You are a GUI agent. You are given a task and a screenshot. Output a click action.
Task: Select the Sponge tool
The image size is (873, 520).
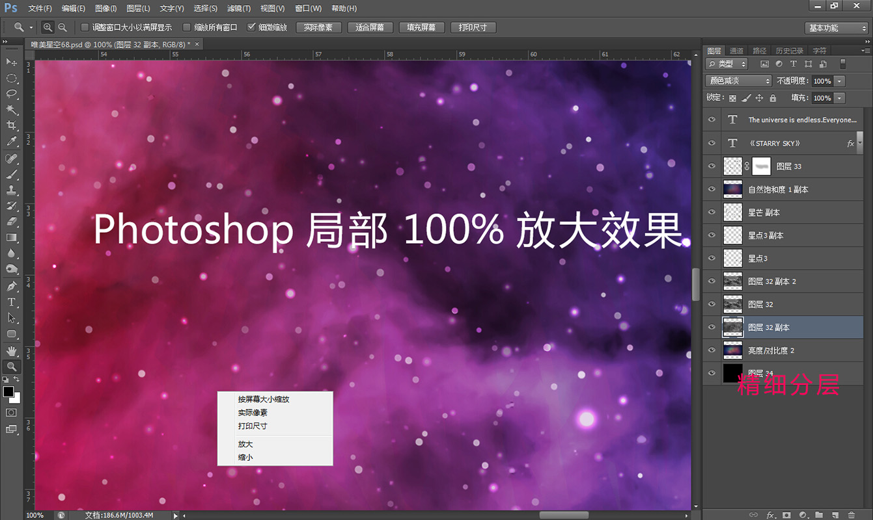(x=12, y=268)
